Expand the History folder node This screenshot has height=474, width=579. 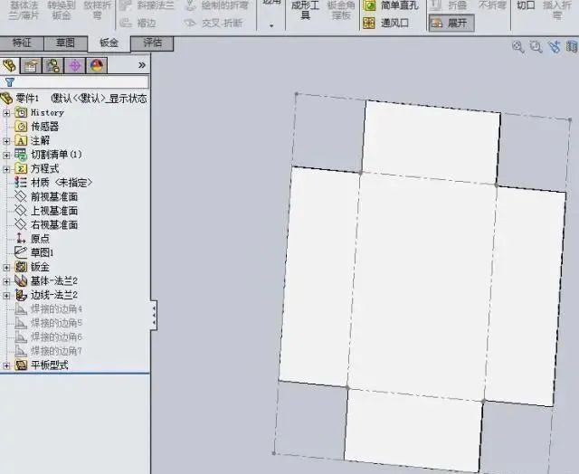(6, 113)
